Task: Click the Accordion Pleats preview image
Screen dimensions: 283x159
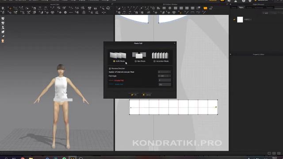Action: coord(160,55)
